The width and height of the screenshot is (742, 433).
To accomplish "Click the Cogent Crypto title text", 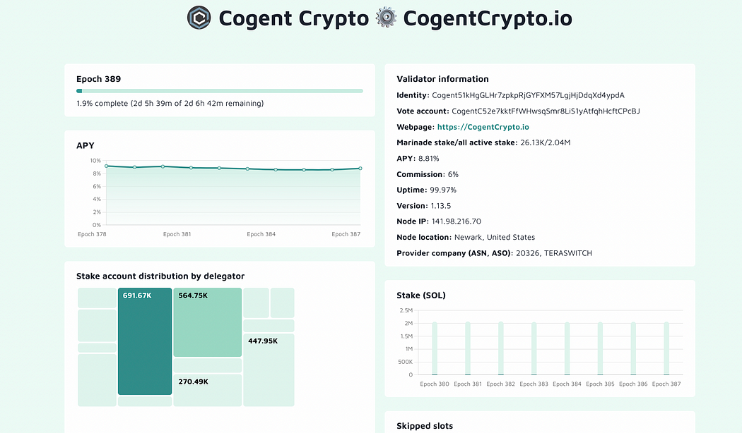I will (x=293, y=18).
